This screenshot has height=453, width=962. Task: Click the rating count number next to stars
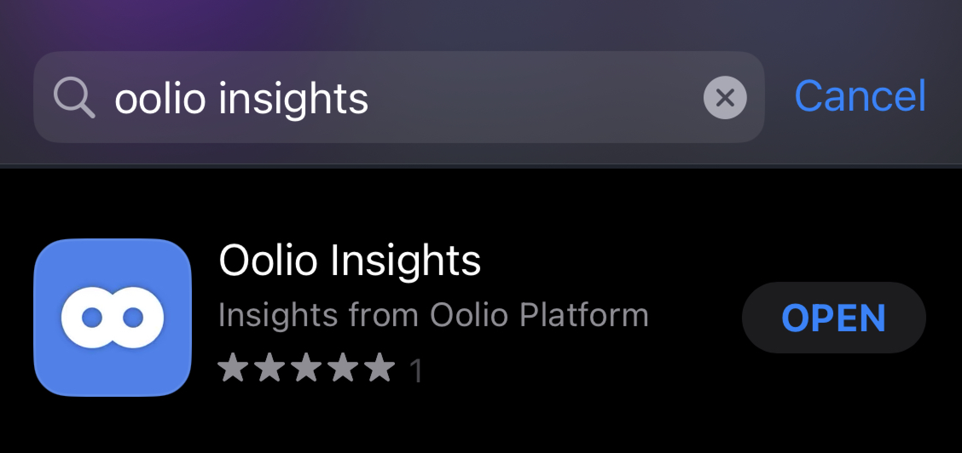click(416, 370)
